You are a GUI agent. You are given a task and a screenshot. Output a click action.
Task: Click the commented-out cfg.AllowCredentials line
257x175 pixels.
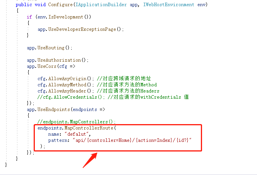coord(113,97)
